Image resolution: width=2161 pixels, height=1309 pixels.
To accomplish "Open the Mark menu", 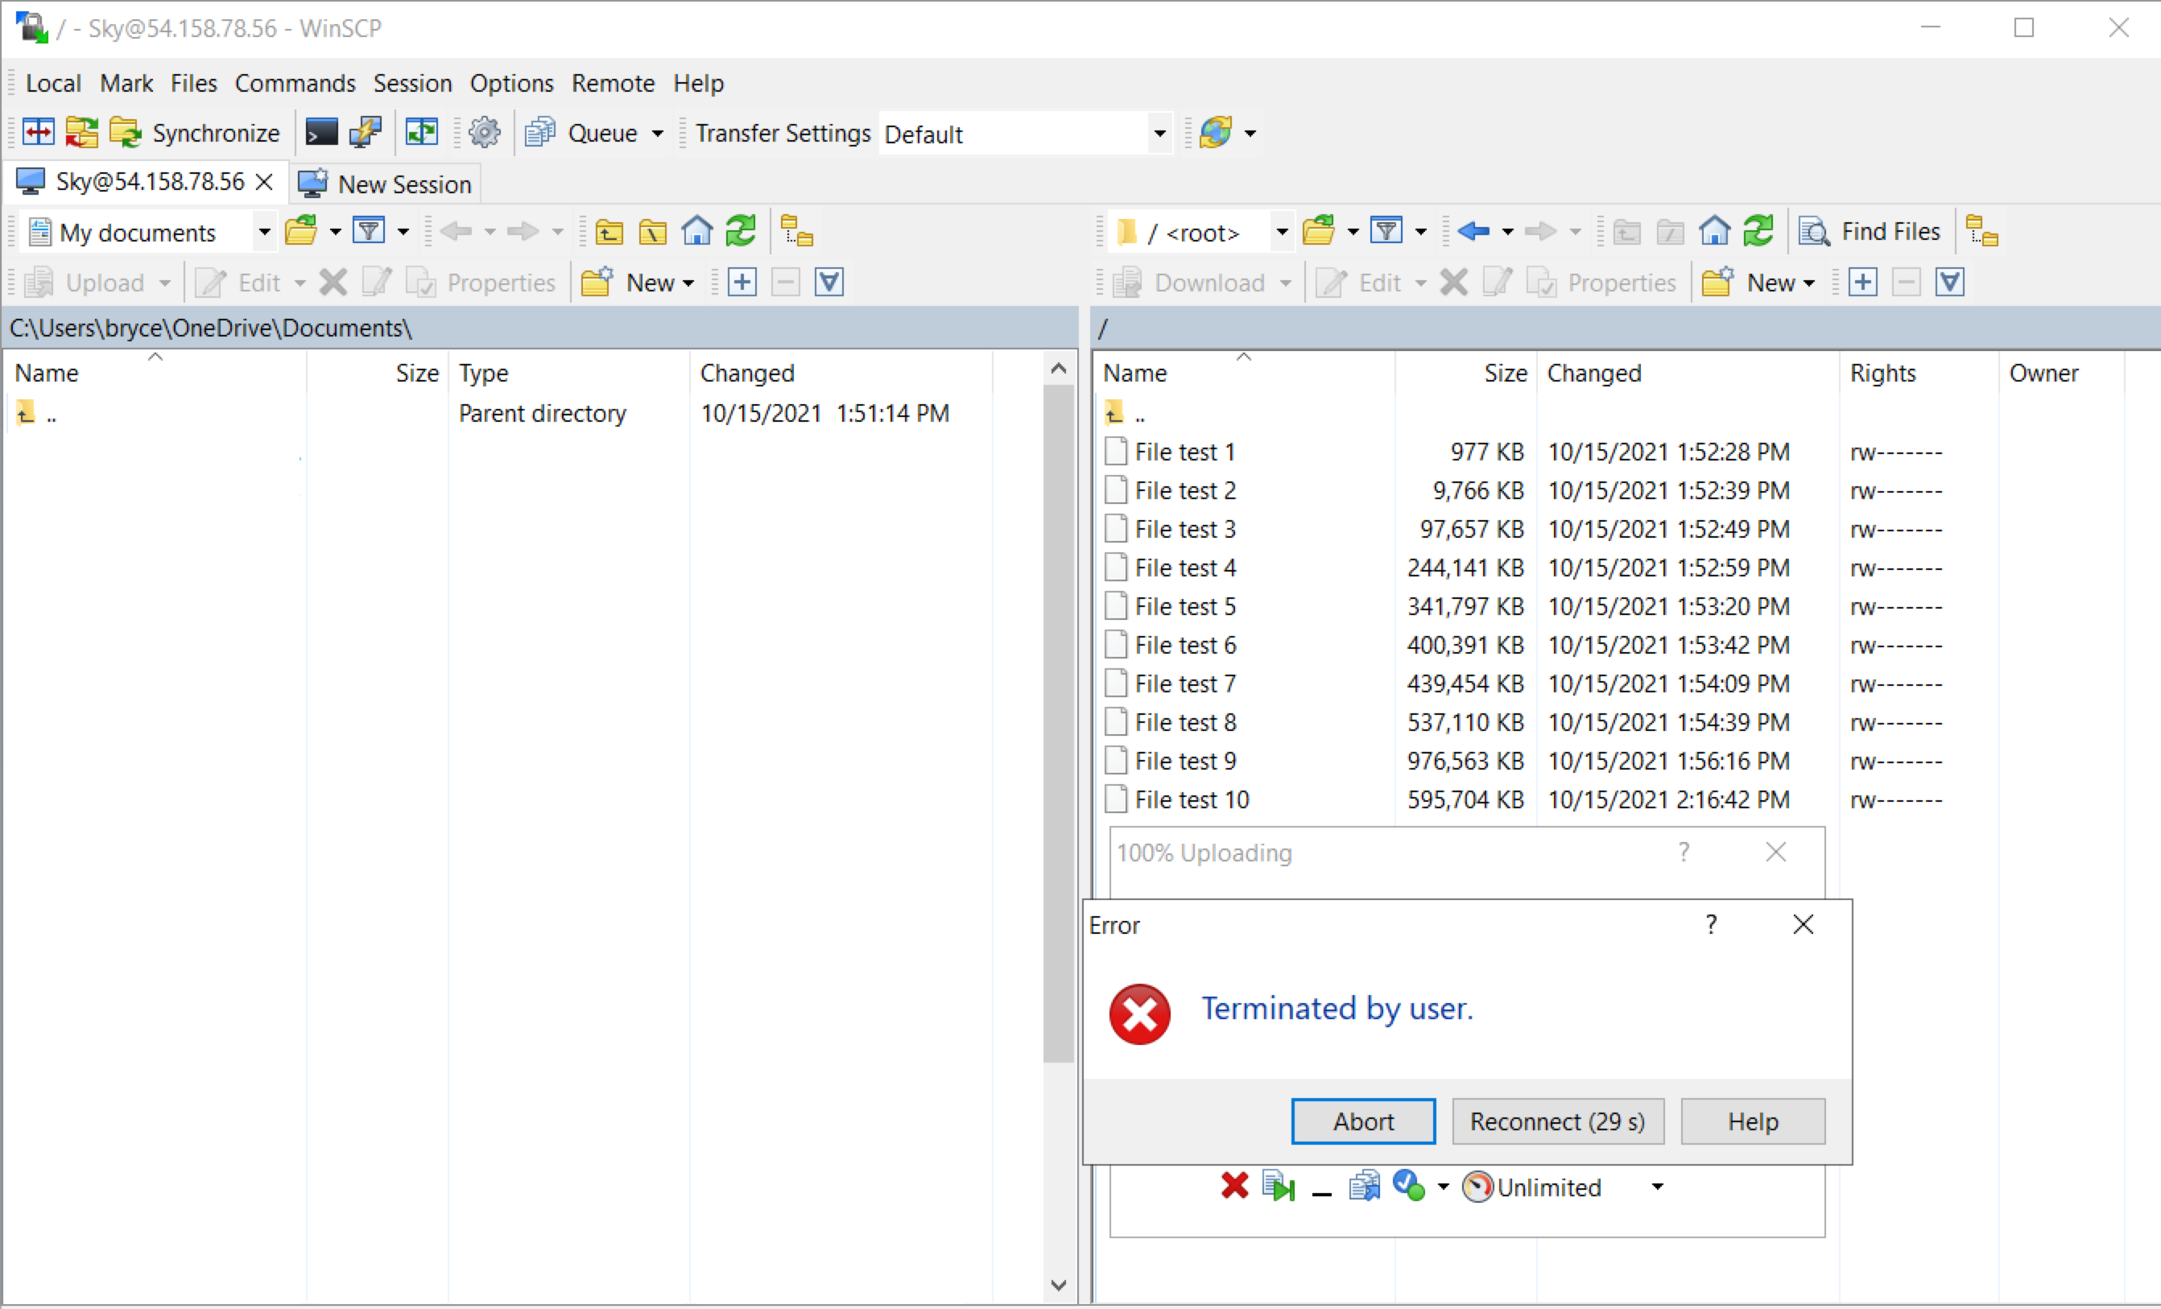I will click(x=126, y=83).
